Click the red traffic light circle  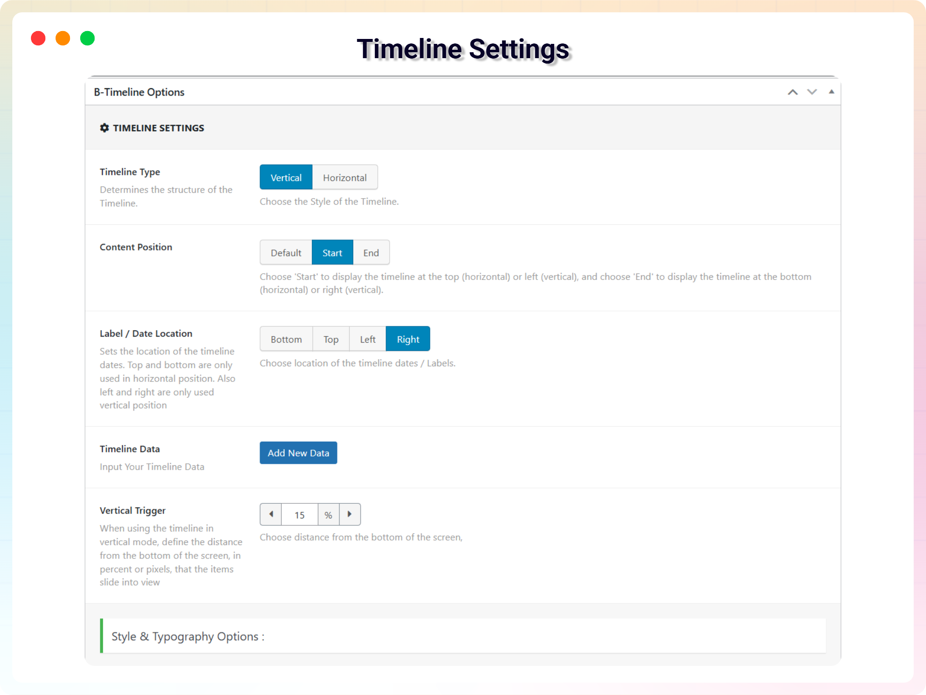(x=38, y=38)
